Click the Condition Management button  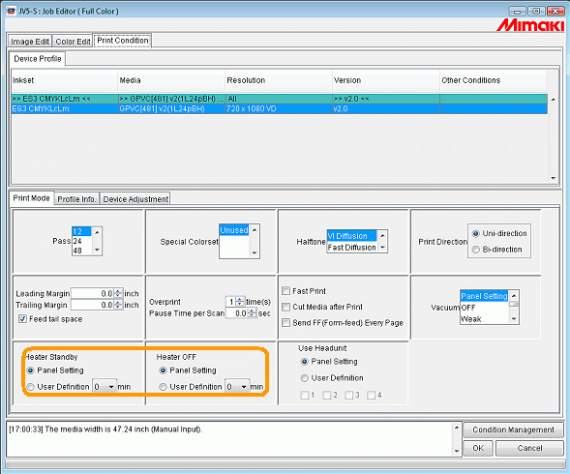[513, 430]
